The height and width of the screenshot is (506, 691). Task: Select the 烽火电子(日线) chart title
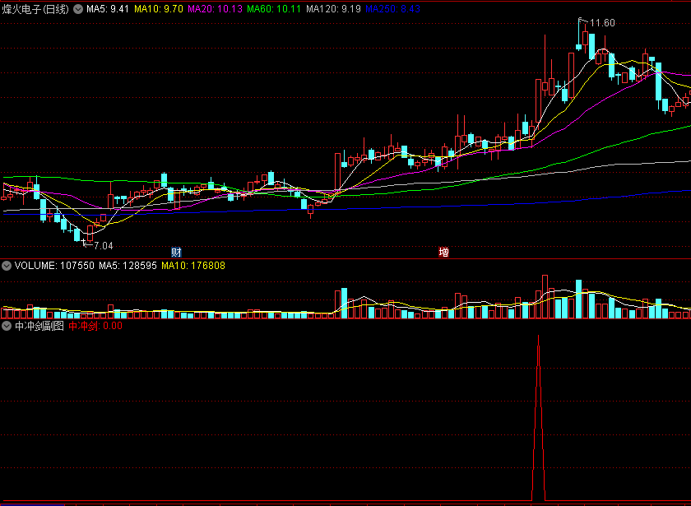pos(35,9)
